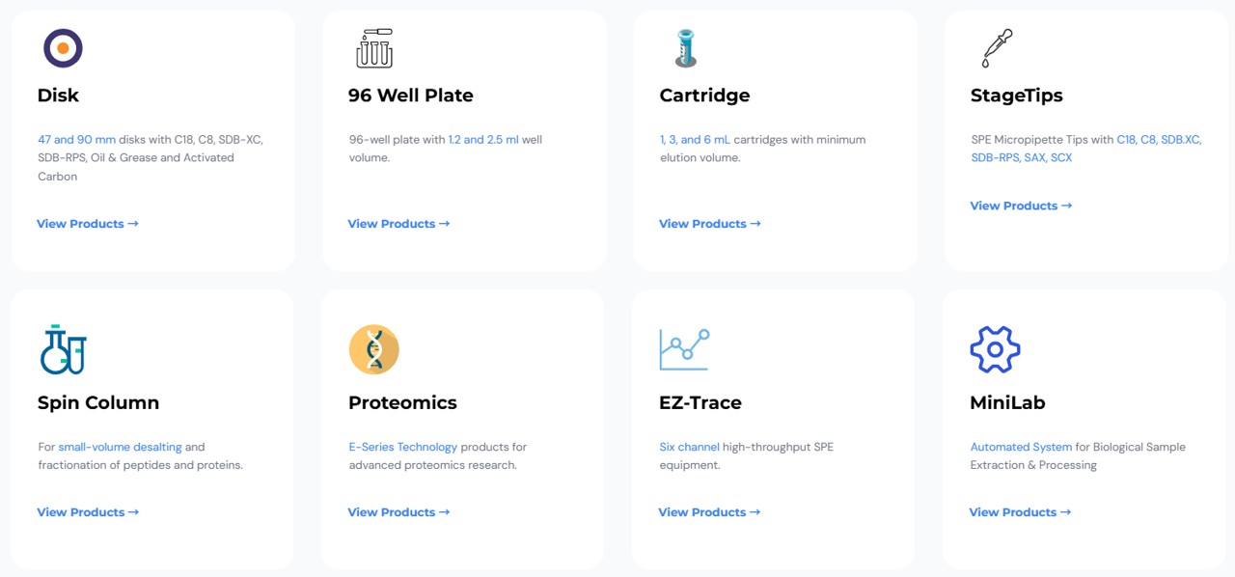The height and width of the screenshot is (577, 1235).
Task: Click the Disk circle icon
Action: point(63,48)
